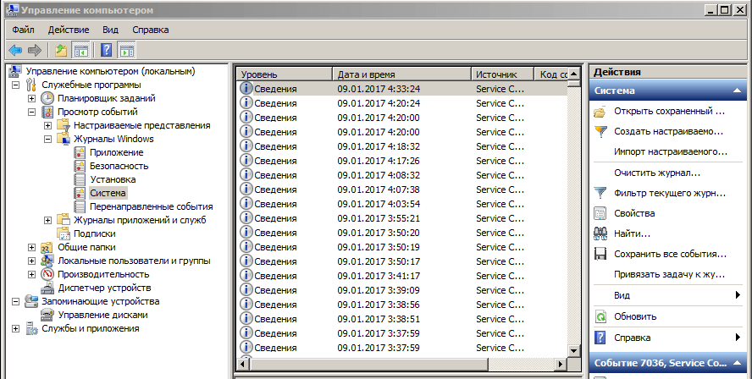Select the event dated 09.01.2017 3:41:17
Viewport: 752px width, 379px height.
point(403,276)
